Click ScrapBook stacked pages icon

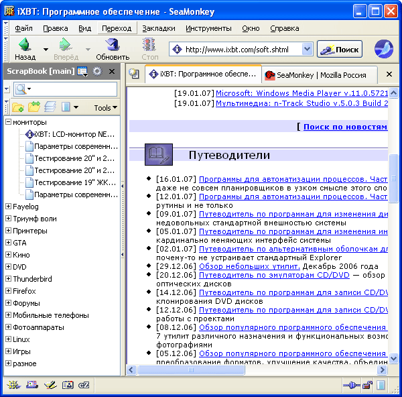click(50, 107)
